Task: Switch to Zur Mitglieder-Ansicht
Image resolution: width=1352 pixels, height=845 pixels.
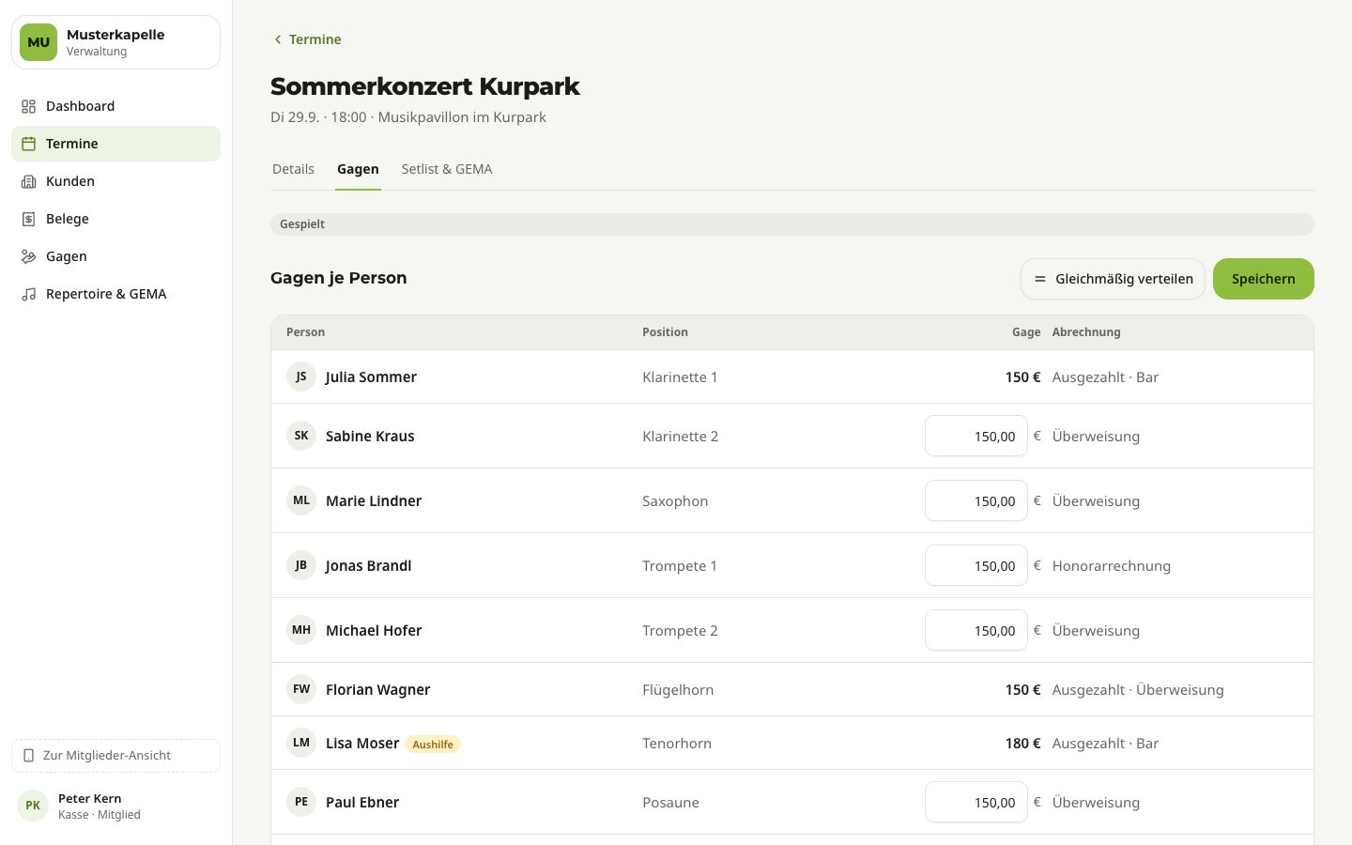Action: point(115,756)
